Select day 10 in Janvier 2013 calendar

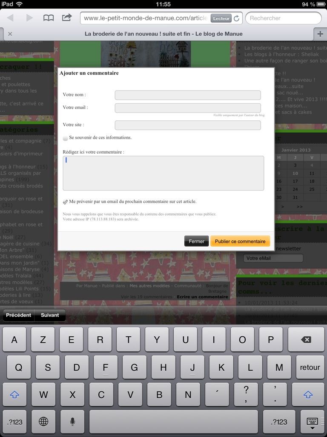pyautogui.click(x=295, y=173)
